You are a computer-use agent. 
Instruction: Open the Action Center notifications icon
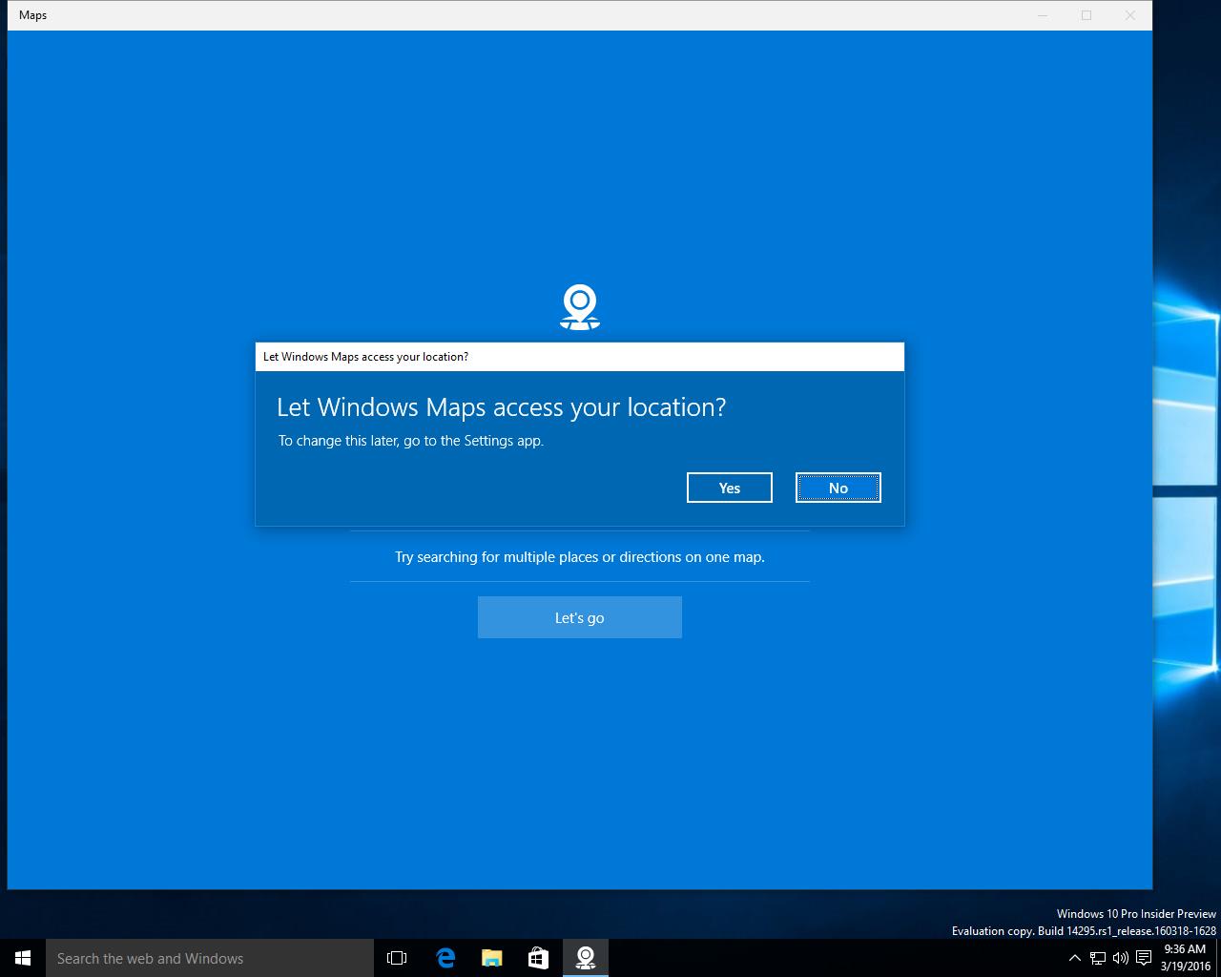pyautogui.click(x=1144, y=958)
